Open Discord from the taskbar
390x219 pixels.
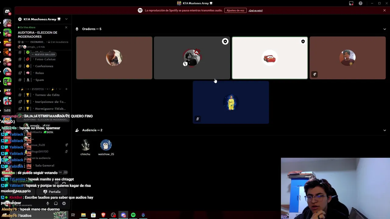coord(123,215)
